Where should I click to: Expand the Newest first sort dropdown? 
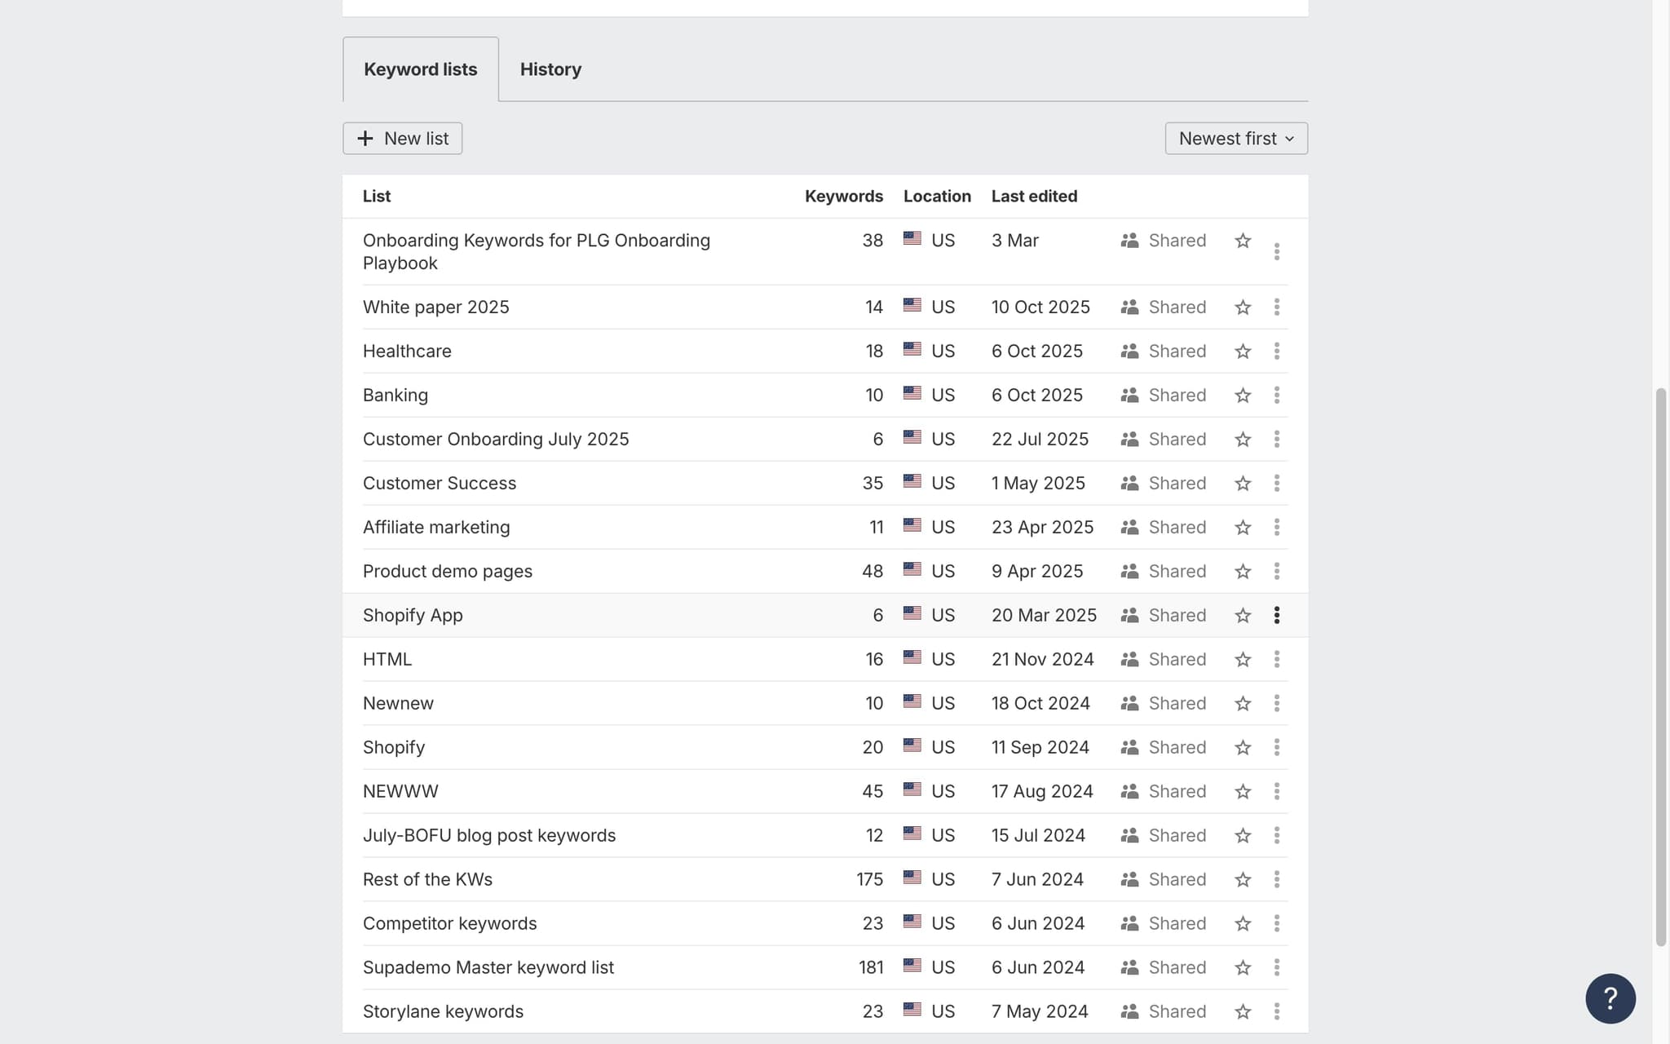click(x=1235, y=139)
